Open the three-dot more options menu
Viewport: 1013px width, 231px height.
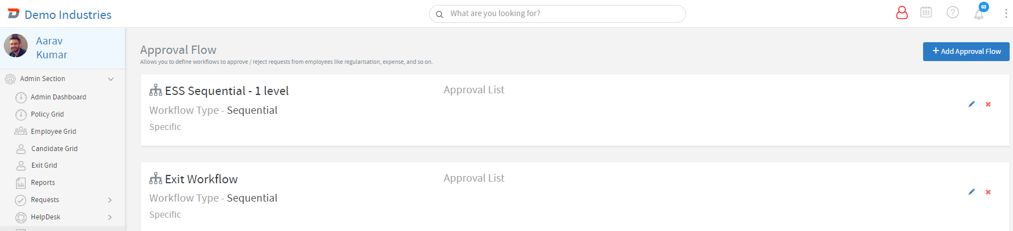[x=1006, y=13]
